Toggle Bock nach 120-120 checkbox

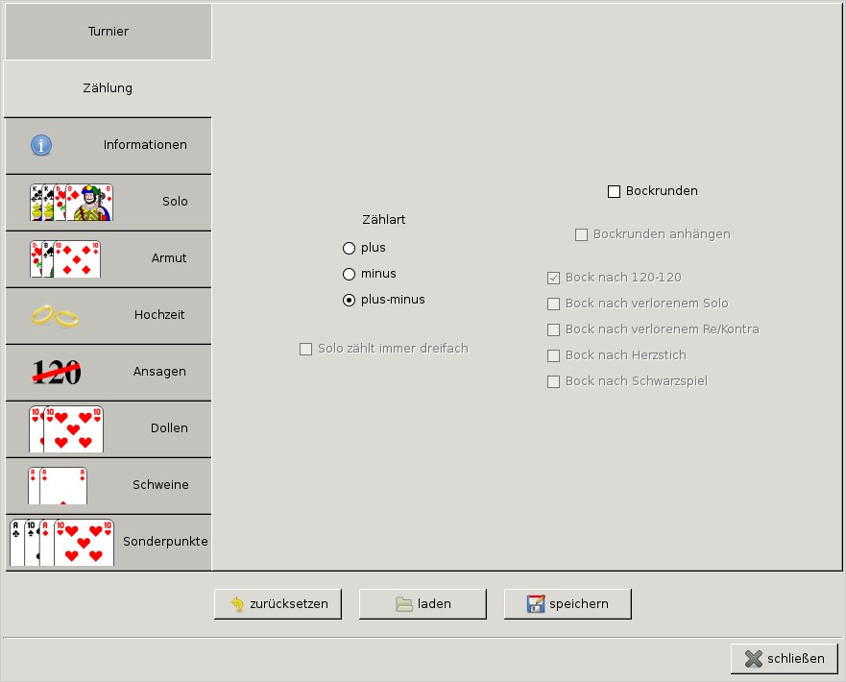553,278
